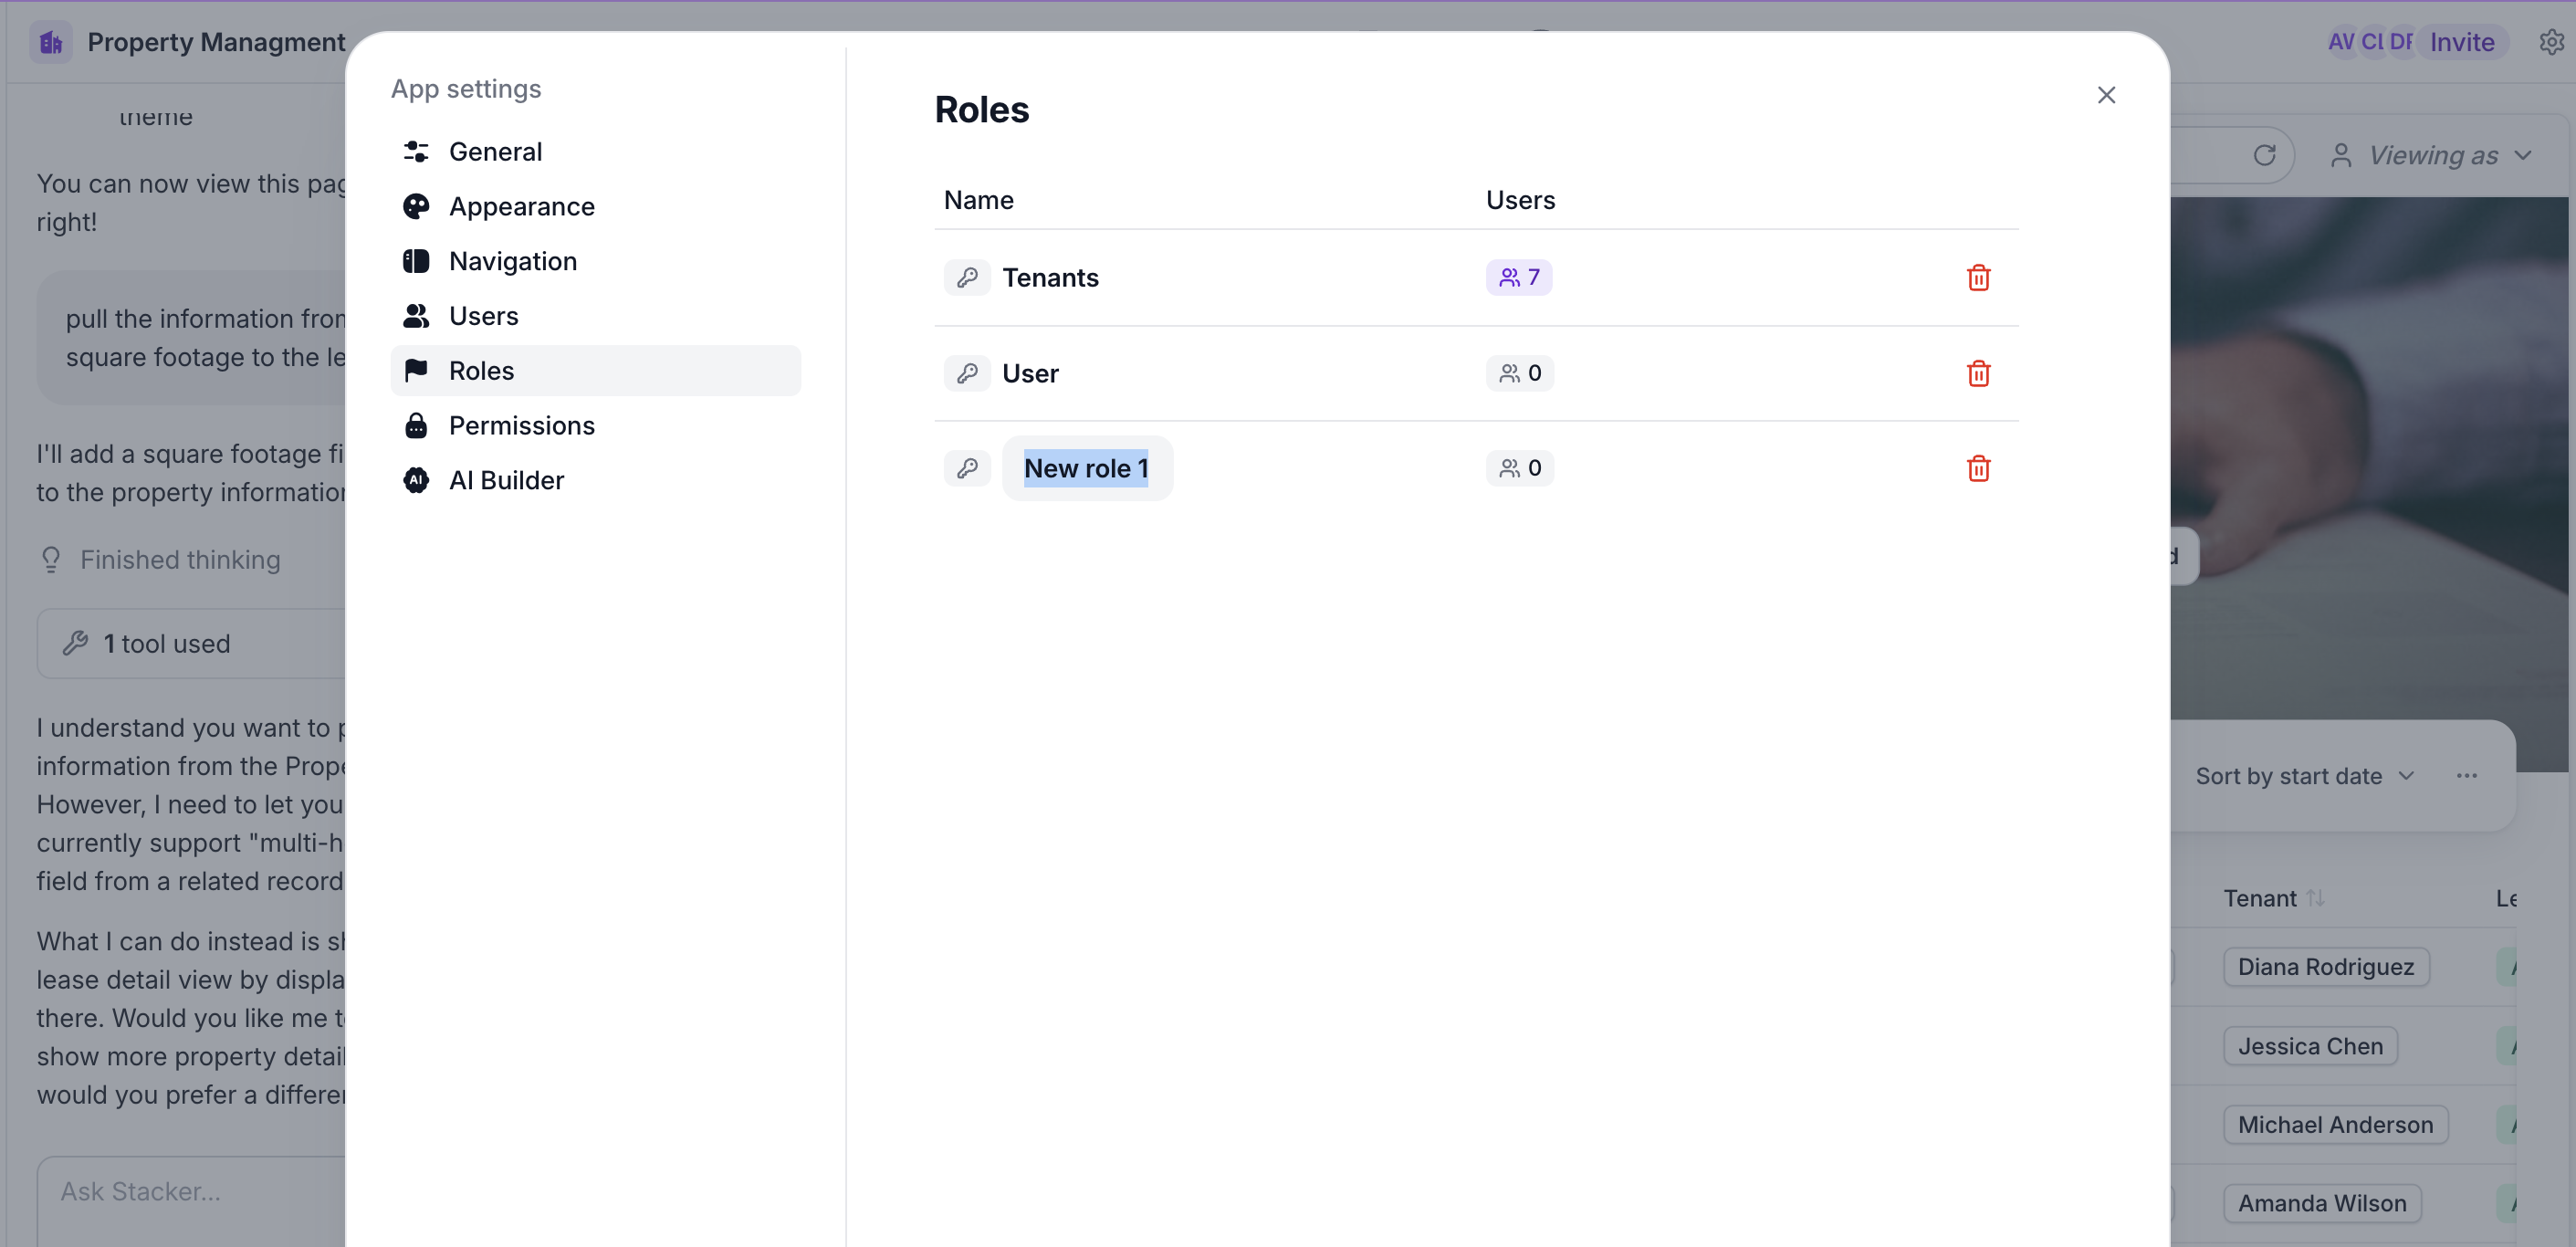Screen dimensions: 2576x1247
Task: Delete the Tenants role trash icon
Action: coord(1977,277)
